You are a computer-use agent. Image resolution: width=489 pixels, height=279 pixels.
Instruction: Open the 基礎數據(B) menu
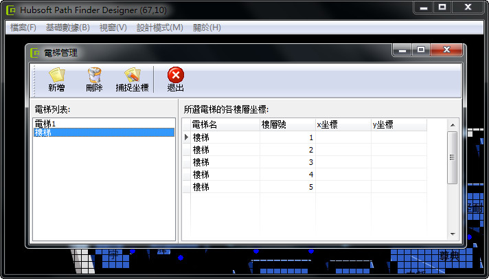pos(67,27)
